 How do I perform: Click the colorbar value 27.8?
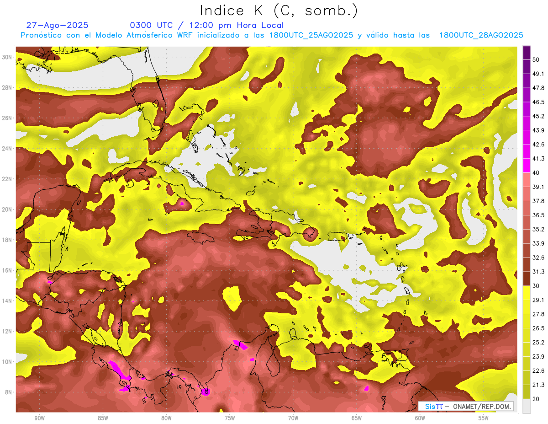coord(538,314)
